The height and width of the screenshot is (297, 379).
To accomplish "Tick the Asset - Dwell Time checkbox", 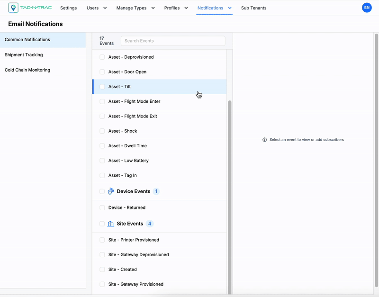I will click(102, 146).
